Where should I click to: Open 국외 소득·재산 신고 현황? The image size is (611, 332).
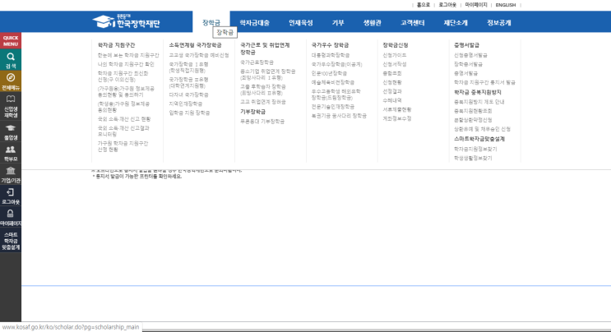(x=124, y=119)
